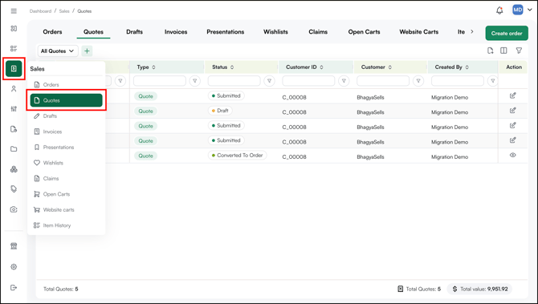
Task: Switch to the Orders tab
Action: click(52, 32)
